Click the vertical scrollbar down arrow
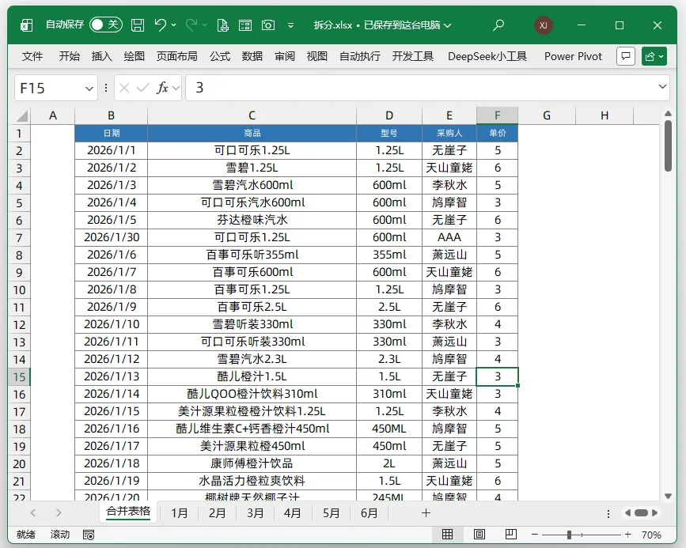This screenshot has height=548, width=686. 668,496
